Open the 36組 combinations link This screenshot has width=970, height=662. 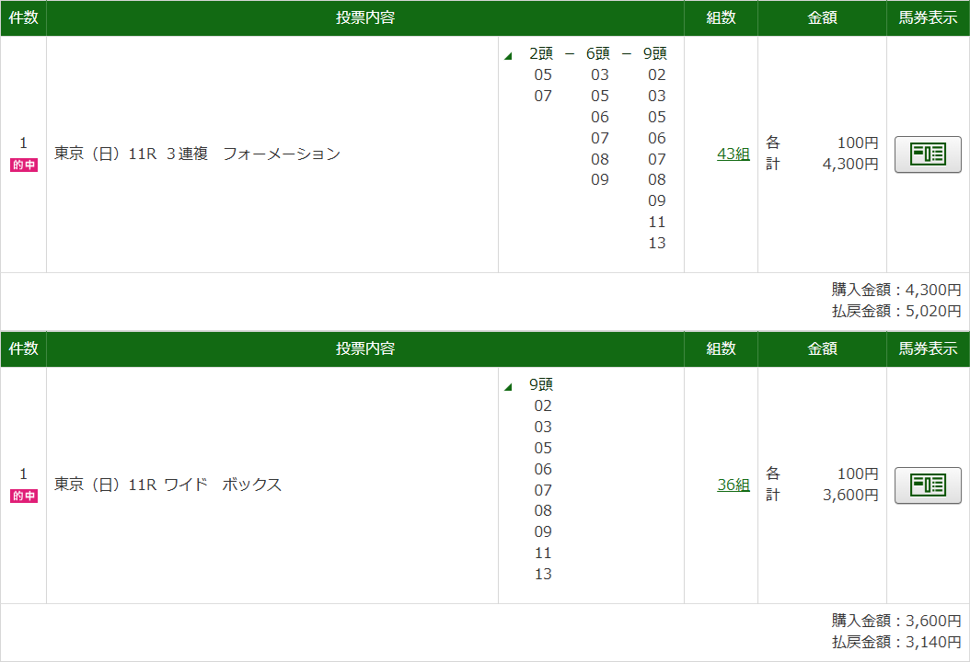pos(733,485)
